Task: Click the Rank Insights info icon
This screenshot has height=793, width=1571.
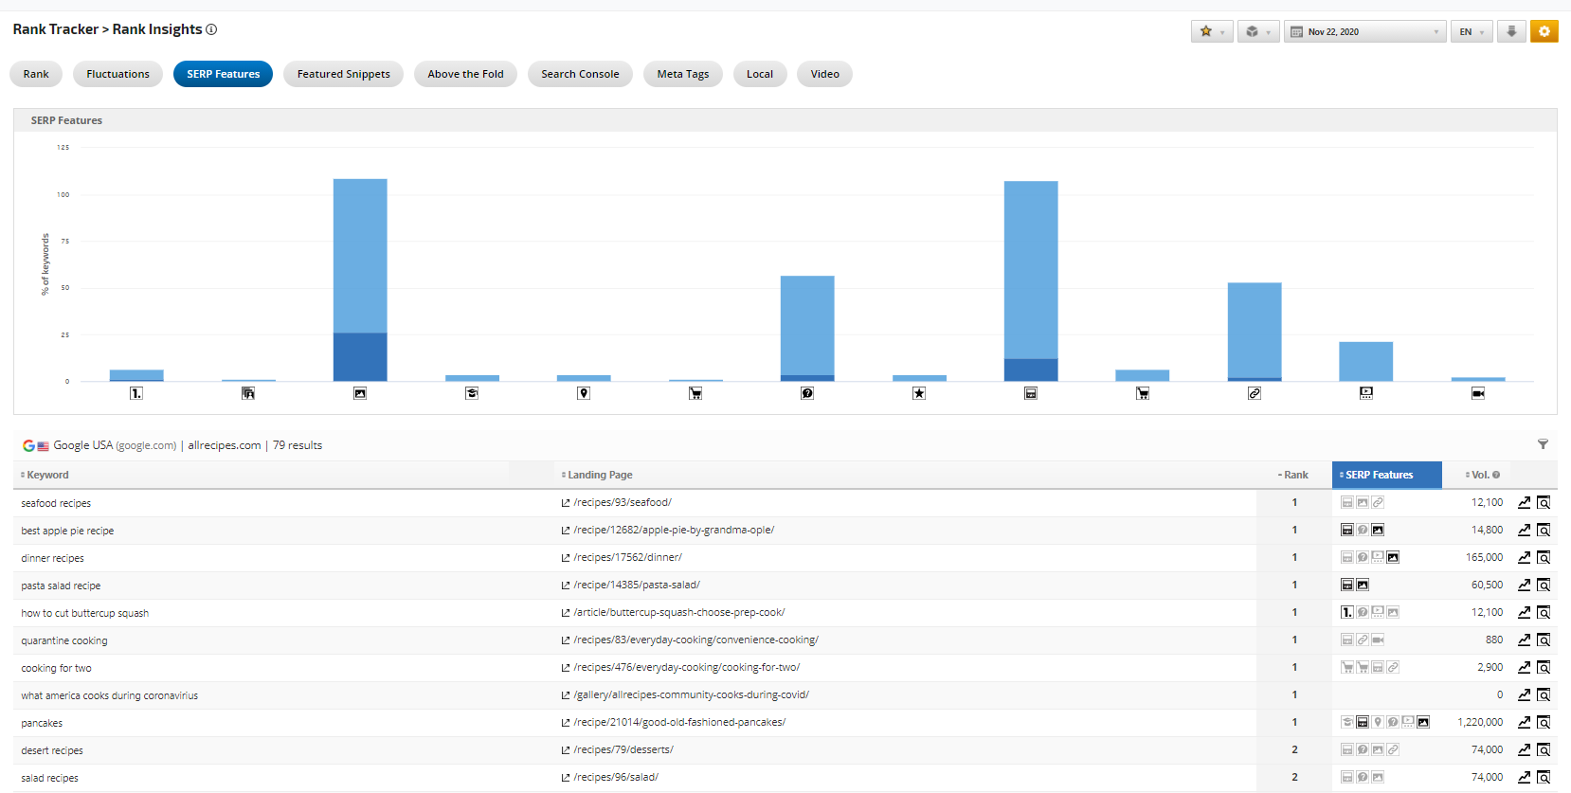Action: pos(211,29)
